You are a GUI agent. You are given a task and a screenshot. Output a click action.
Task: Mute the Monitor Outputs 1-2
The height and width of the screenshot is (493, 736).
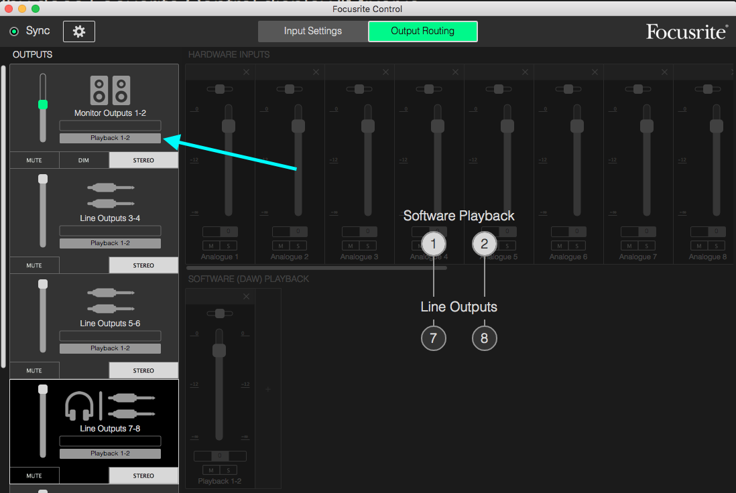pos(34,160)
